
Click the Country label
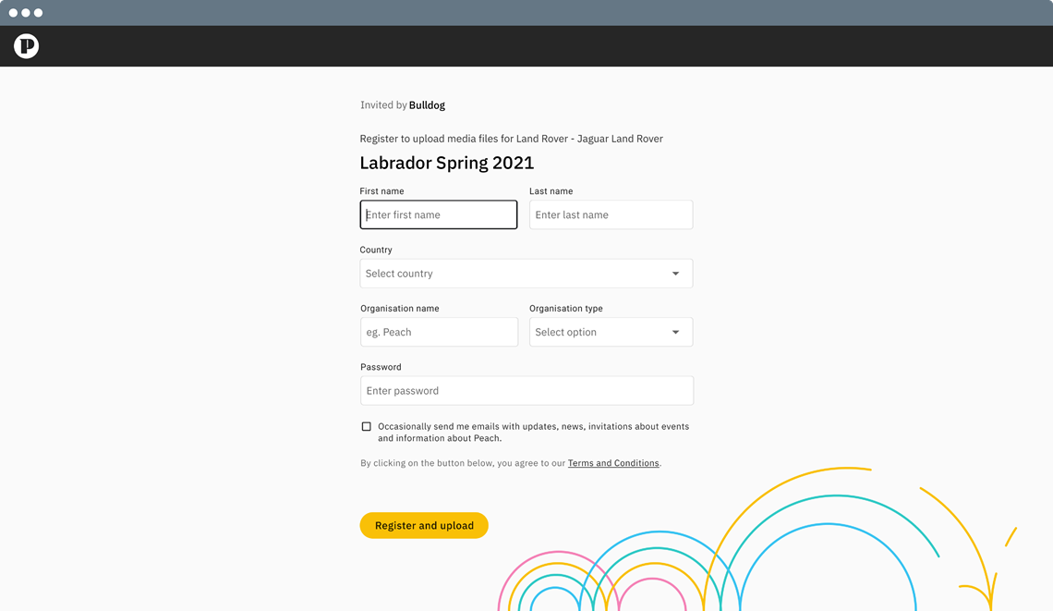click(375, 250)
